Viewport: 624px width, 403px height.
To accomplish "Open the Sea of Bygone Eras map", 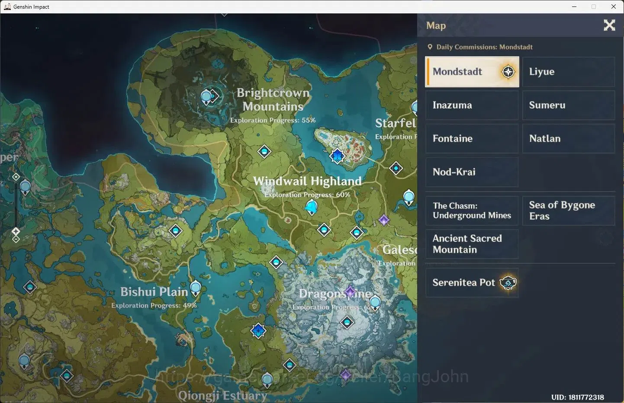I will tap(569, 211).
